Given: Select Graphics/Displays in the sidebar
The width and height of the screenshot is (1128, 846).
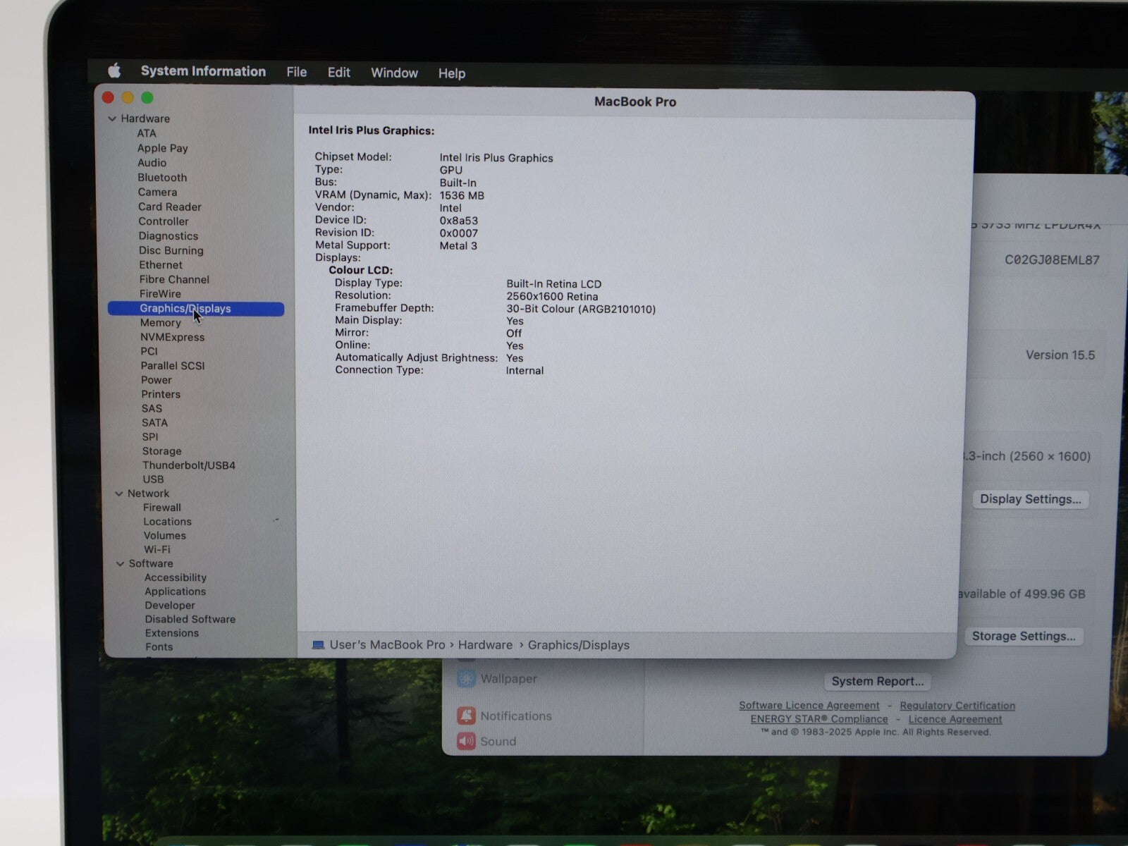Looking at the screenshot, I should click(x=196, y=309).
